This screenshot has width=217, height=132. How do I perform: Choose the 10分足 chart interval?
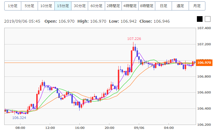pos(46,6)
